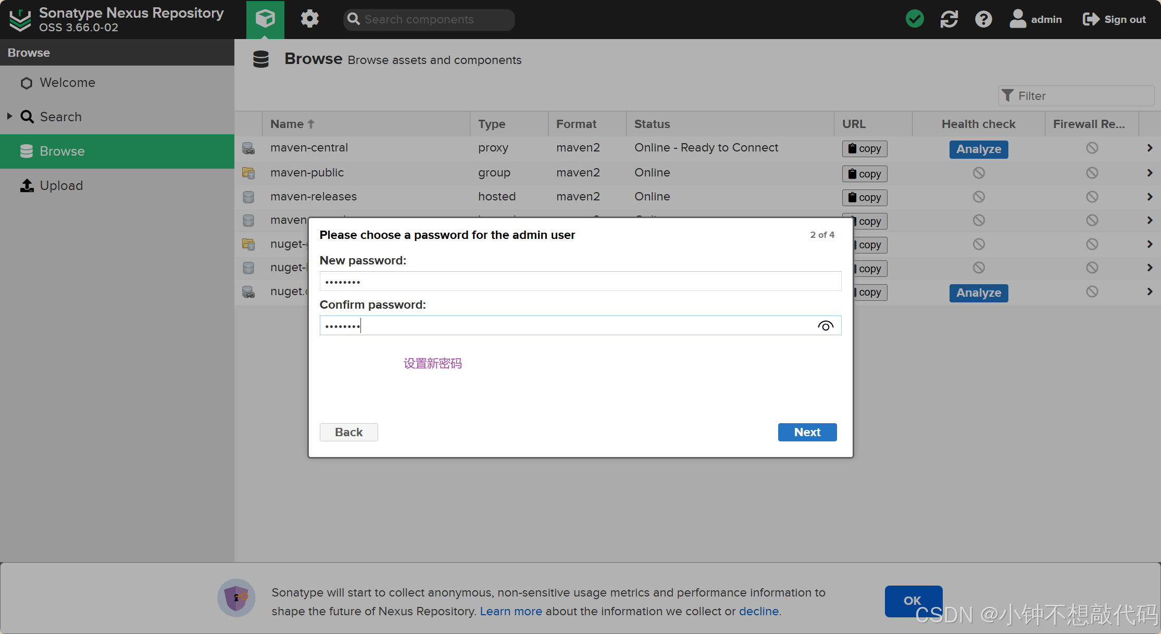Click maven-releases firewall report unavailable icon

point(1092,197)
